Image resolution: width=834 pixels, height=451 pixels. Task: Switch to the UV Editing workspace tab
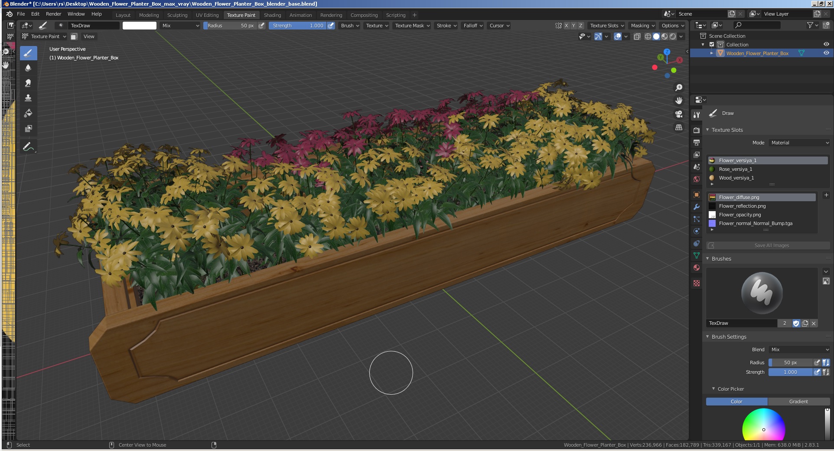[x=207, y=15]
